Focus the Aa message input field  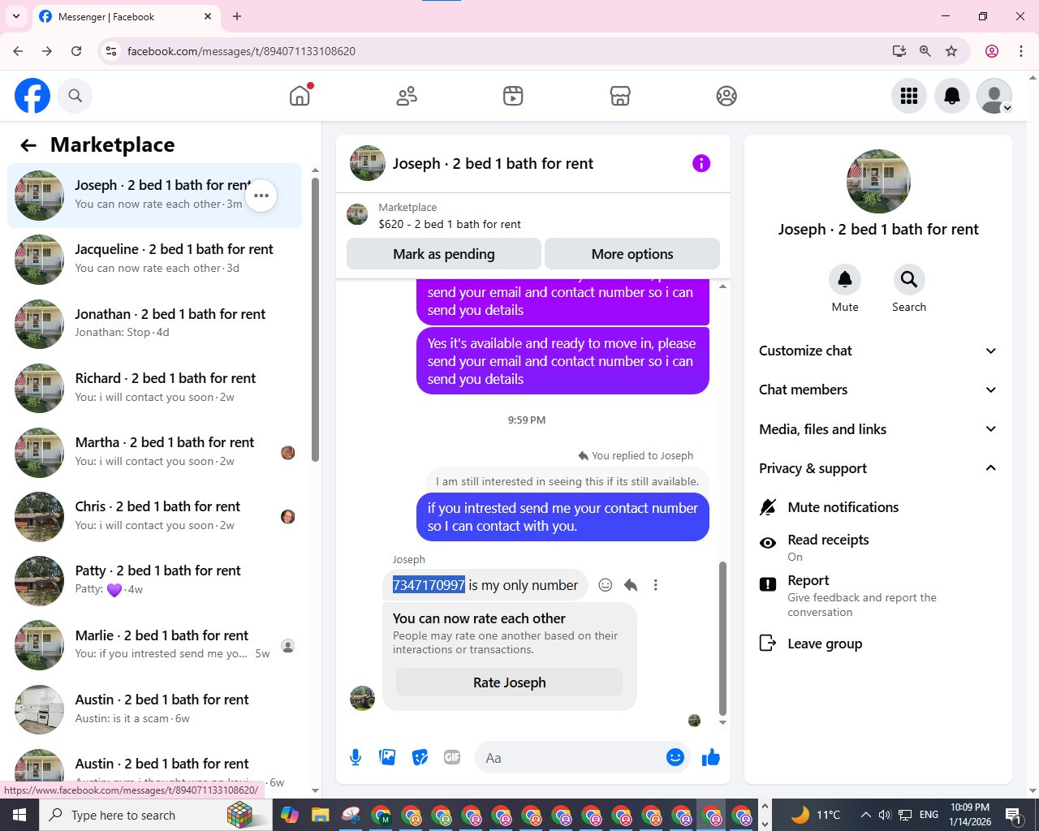(x=572, y=757)
